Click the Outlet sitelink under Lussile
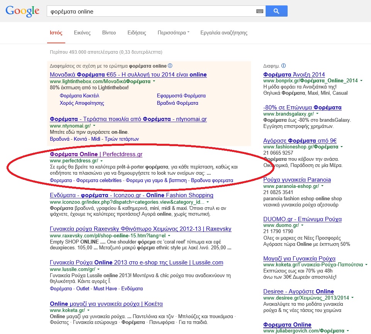The width and height of the screenshot is (371, 334). [83, 288]
